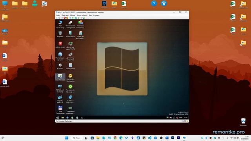Open Edge from host taskbar

[121, 138]
